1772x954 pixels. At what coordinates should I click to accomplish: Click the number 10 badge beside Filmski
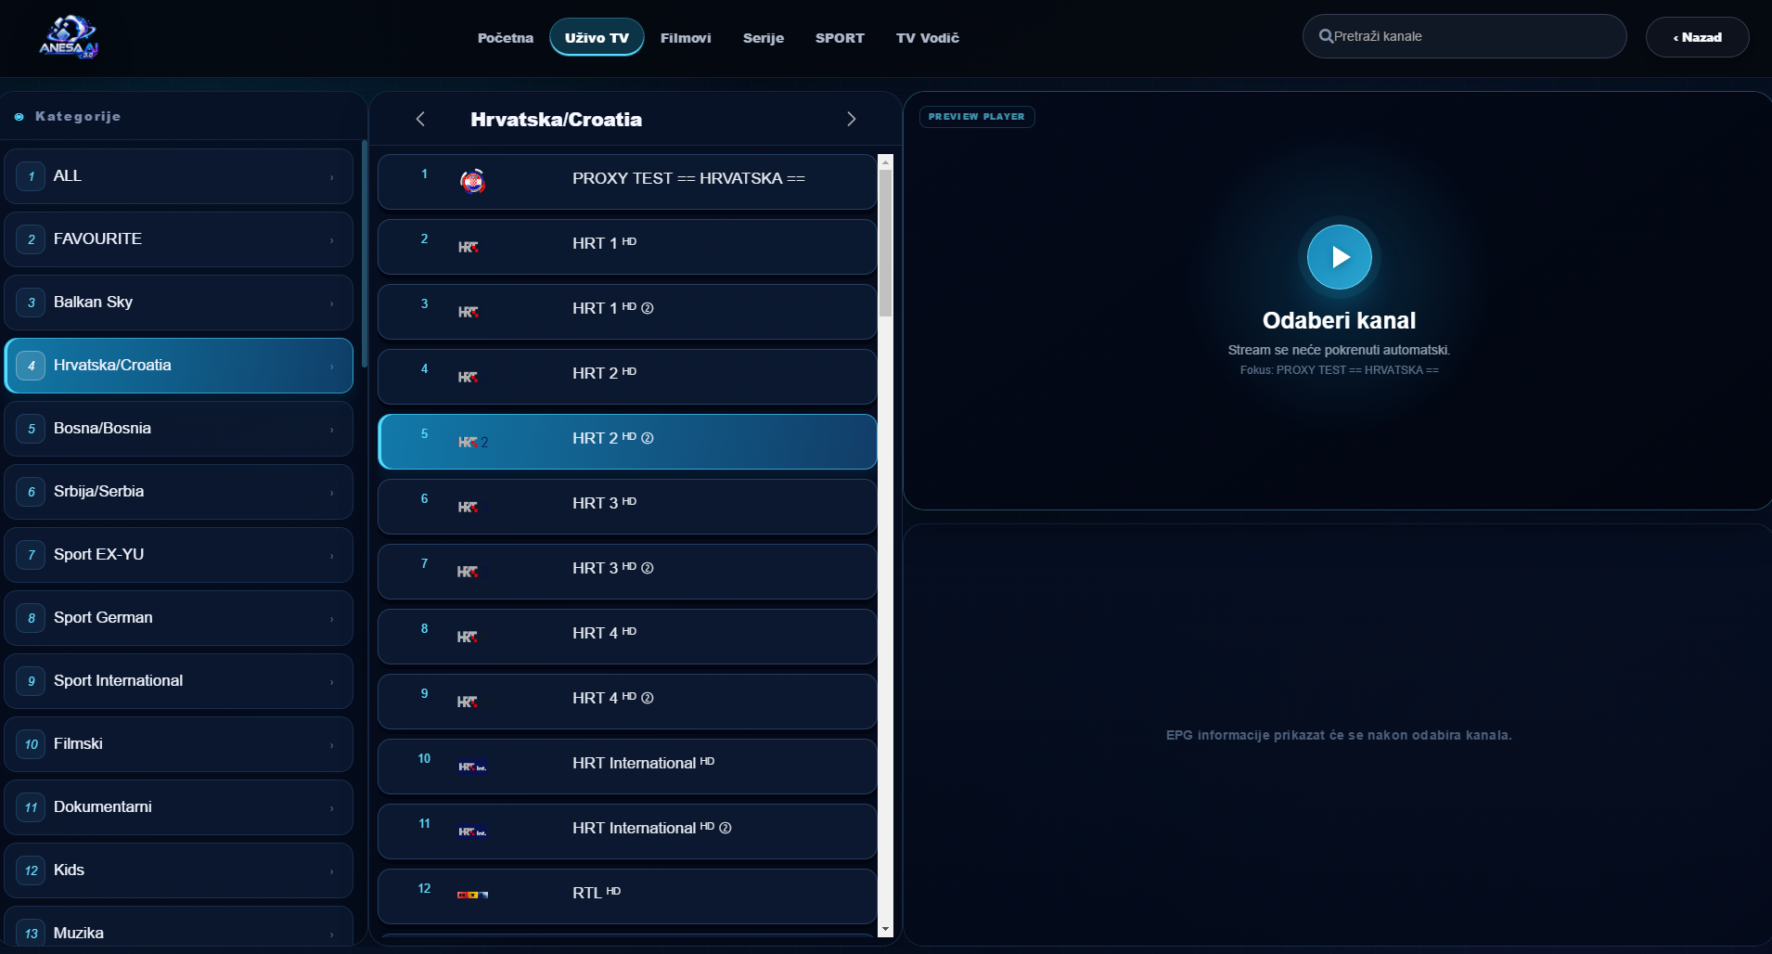[31, 744]
